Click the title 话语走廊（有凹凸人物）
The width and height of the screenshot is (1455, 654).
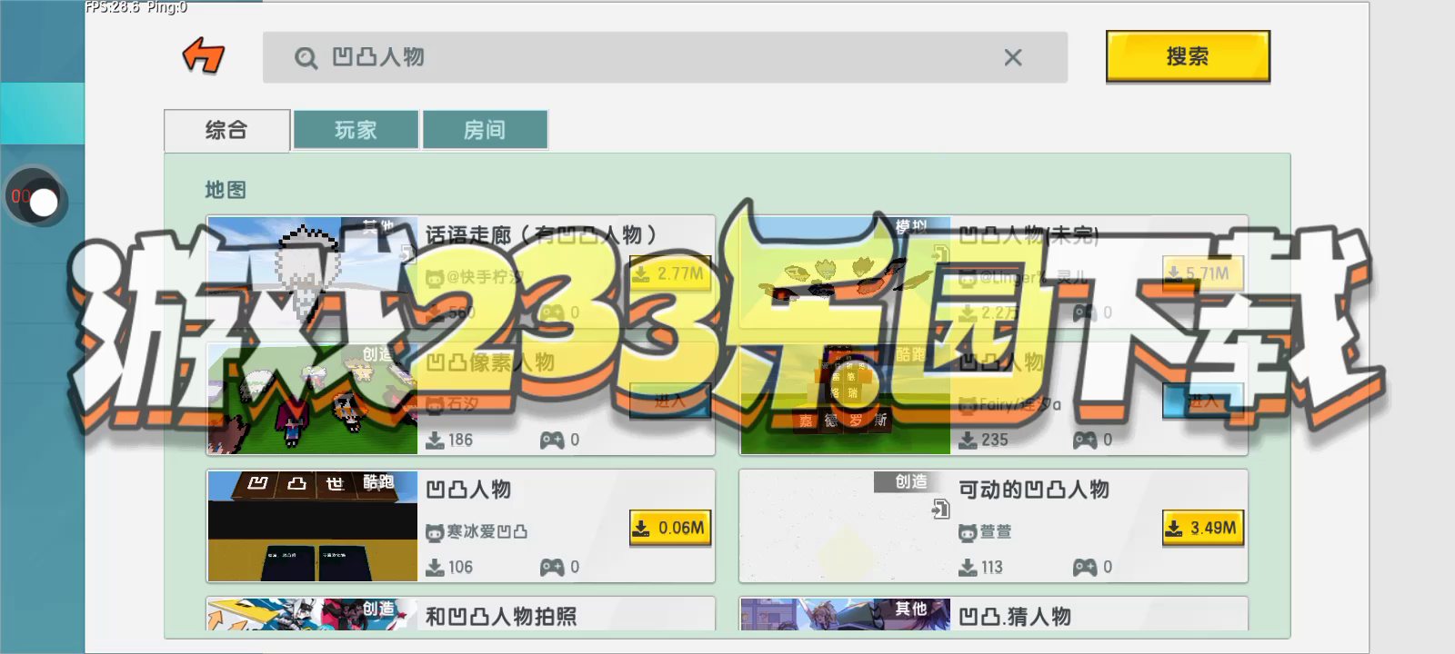tap(542, 235)
